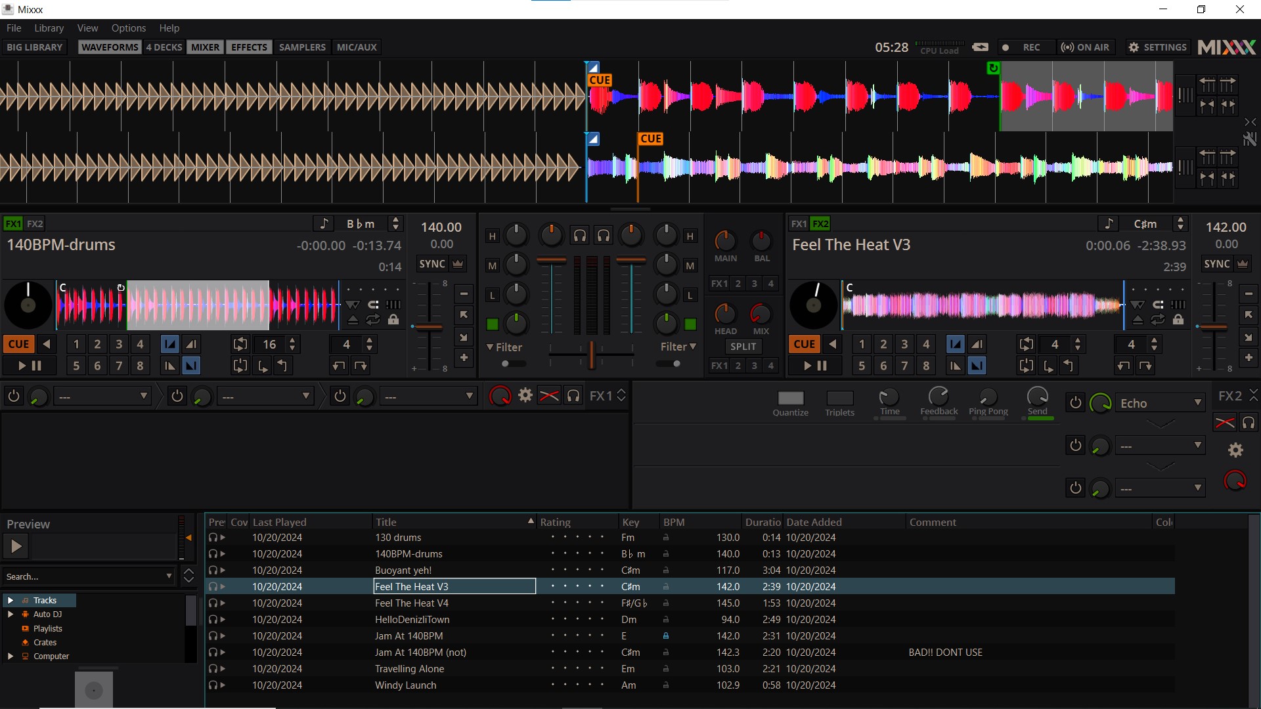Open the Options menu

129,28
